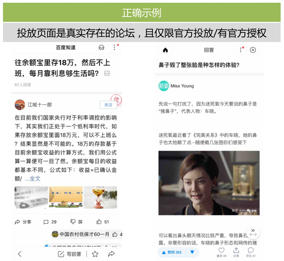This screenshot has width=284, height=261.
Task: Tap the headphone icon beside 百度知道
Action: [102, 48]
